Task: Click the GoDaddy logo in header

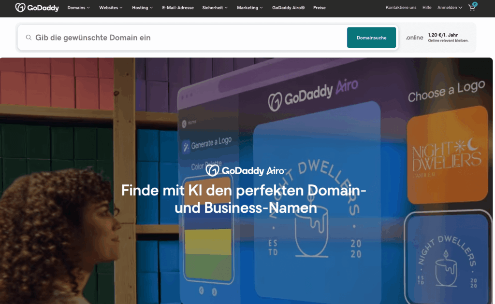Action: [x=37, y=8]
